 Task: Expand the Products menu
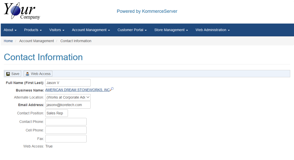[x=33, y=30]
